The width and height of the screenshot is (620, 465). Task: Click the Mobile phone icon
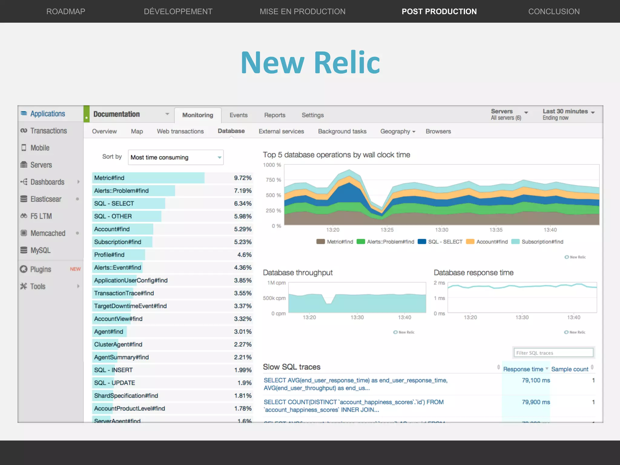click(24, 148)
